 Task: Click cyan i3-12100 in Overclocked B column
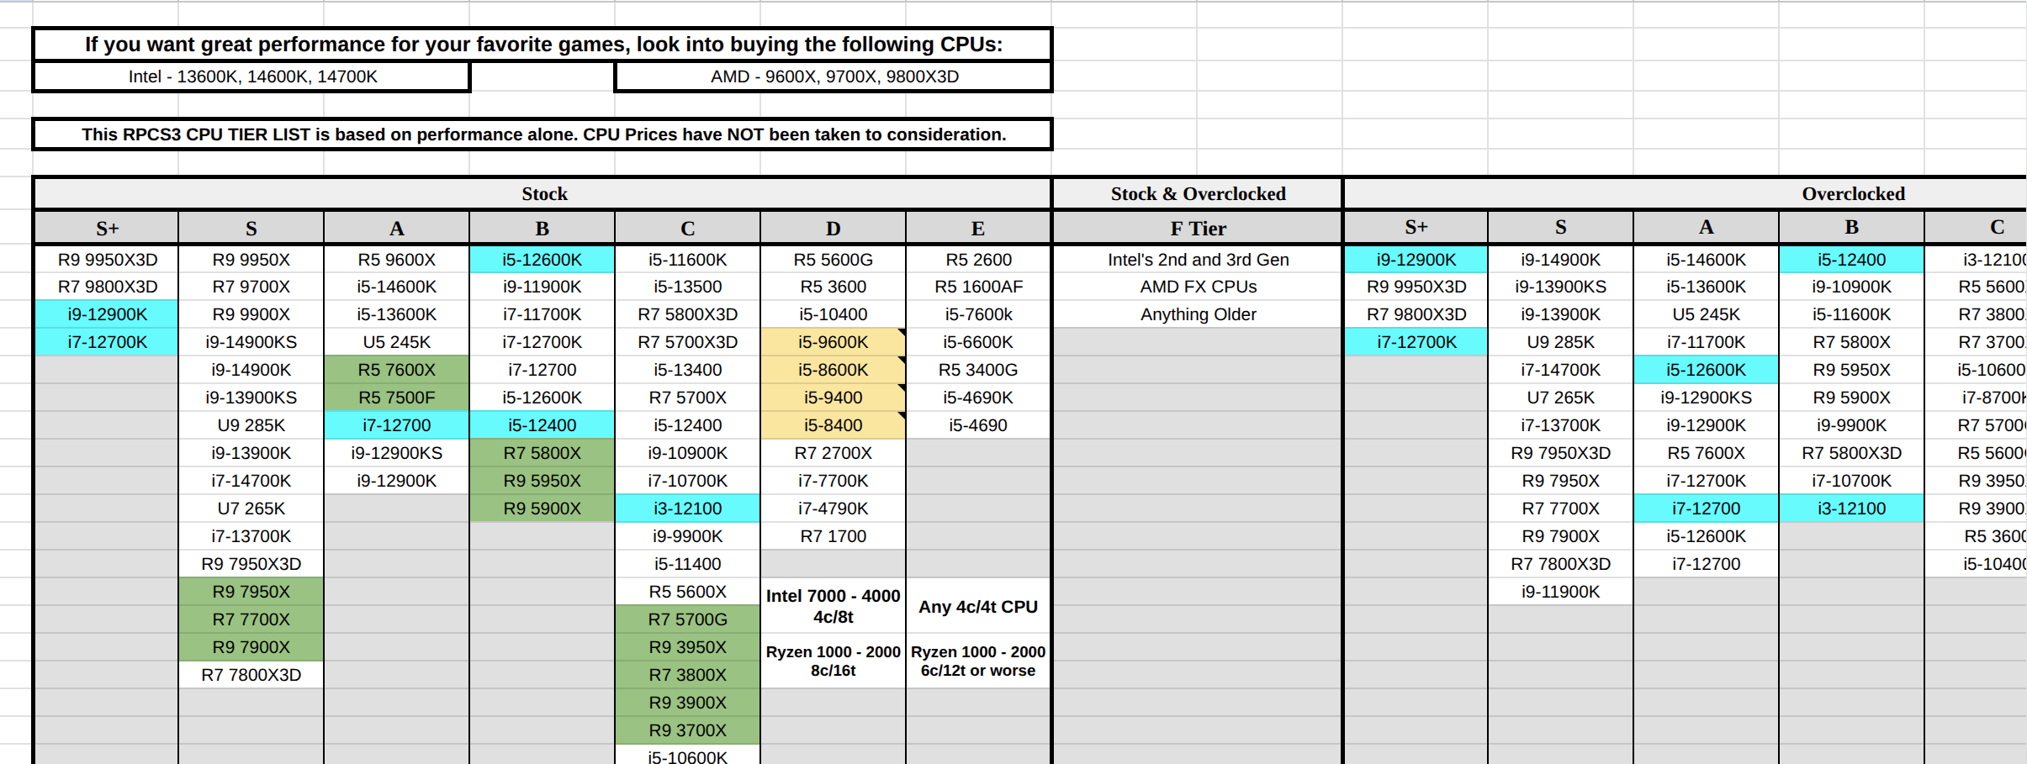click(x=1851, y=508)
